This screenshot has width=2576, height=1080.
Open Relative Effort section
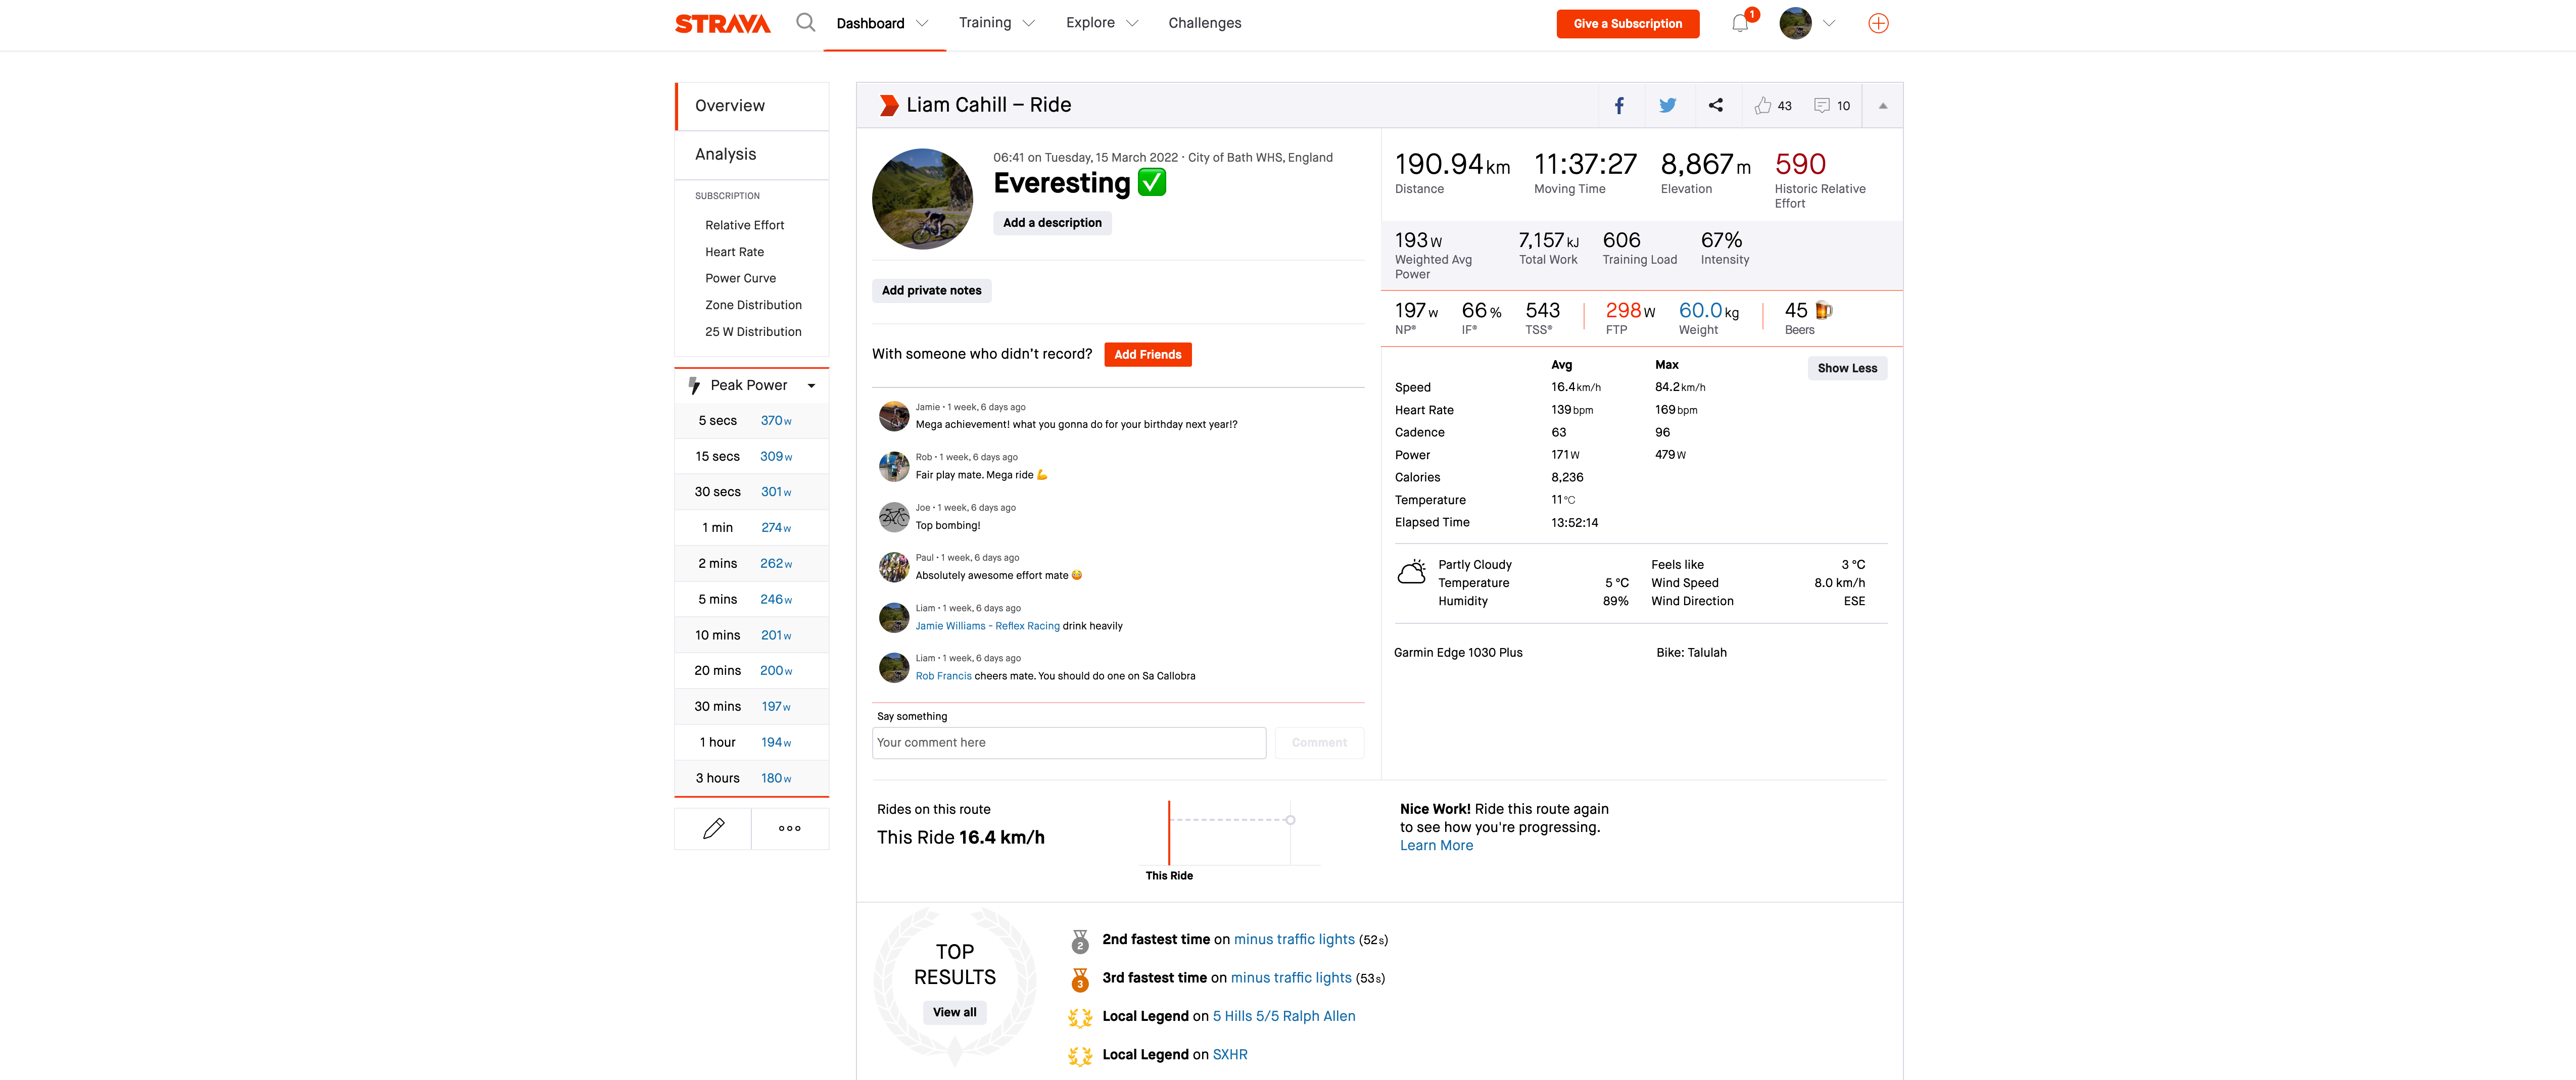point(744,225)
